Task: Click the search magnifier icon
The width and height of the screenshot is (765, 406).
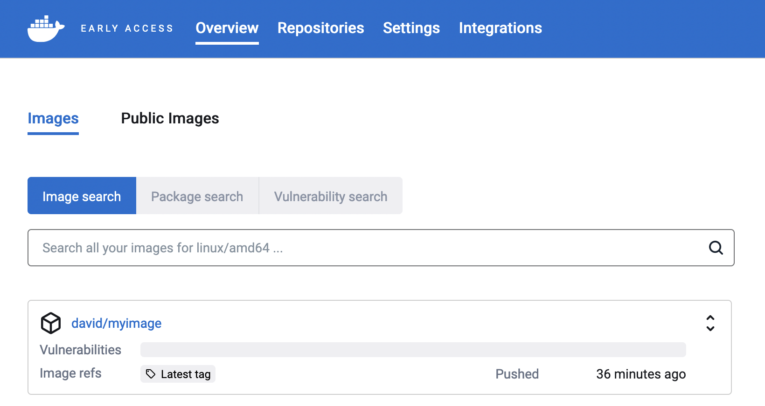Action: point(716,248)
